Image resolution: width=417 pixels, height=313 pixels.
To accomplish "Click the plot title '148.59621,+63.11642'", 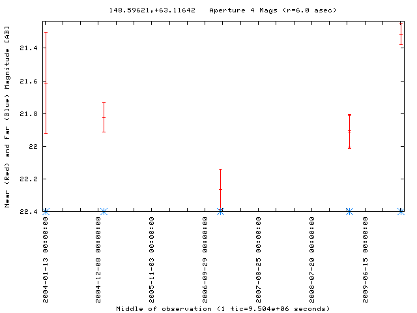I will tap(152, 10).
